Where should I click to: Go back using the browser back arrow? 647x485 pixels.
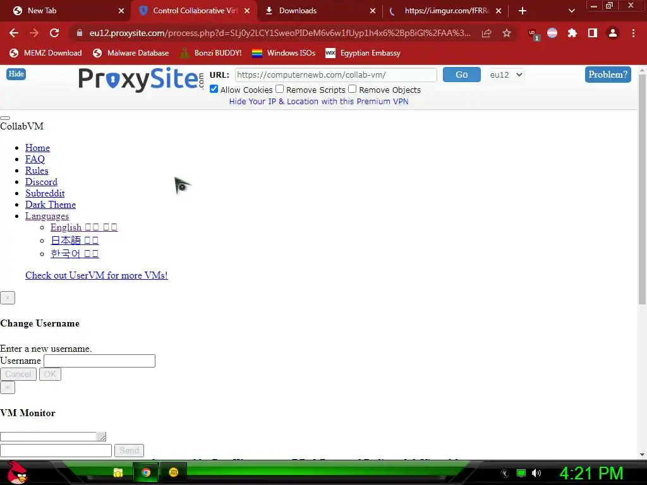pyautogui.click(x=14, y=33)
